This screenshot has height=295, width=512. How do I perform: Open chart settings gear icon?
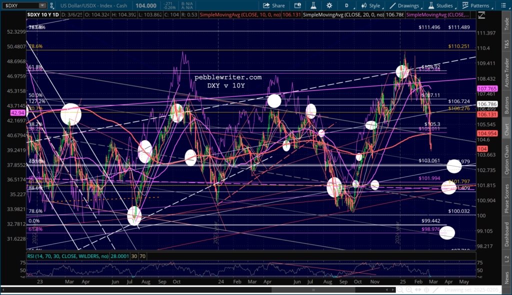329,5
